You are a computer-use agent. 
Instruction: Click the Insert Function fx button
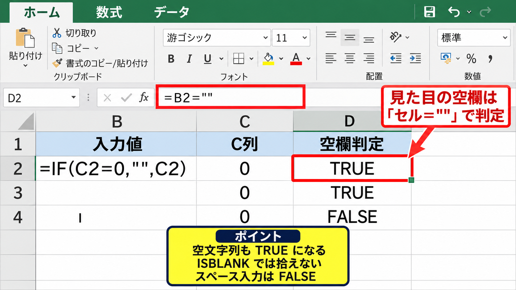click(x=144, y=97)
